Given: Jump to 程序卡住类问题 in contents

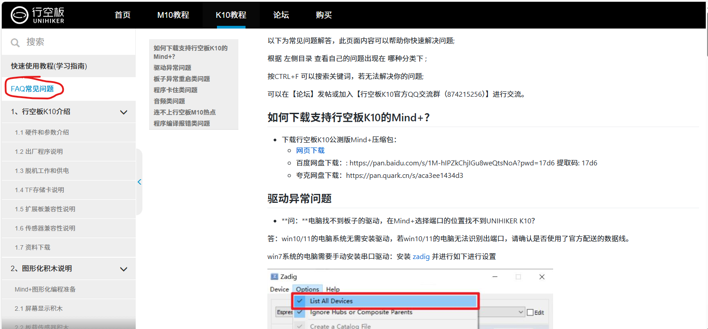Looking at the screenshot, I should [175, 90].
